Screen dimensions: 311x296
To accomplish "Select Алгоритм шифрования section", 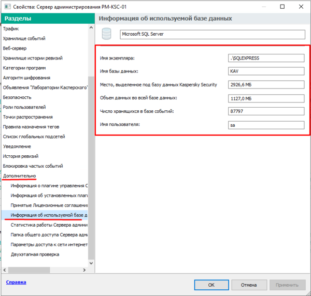I will [x=26, y=78].
